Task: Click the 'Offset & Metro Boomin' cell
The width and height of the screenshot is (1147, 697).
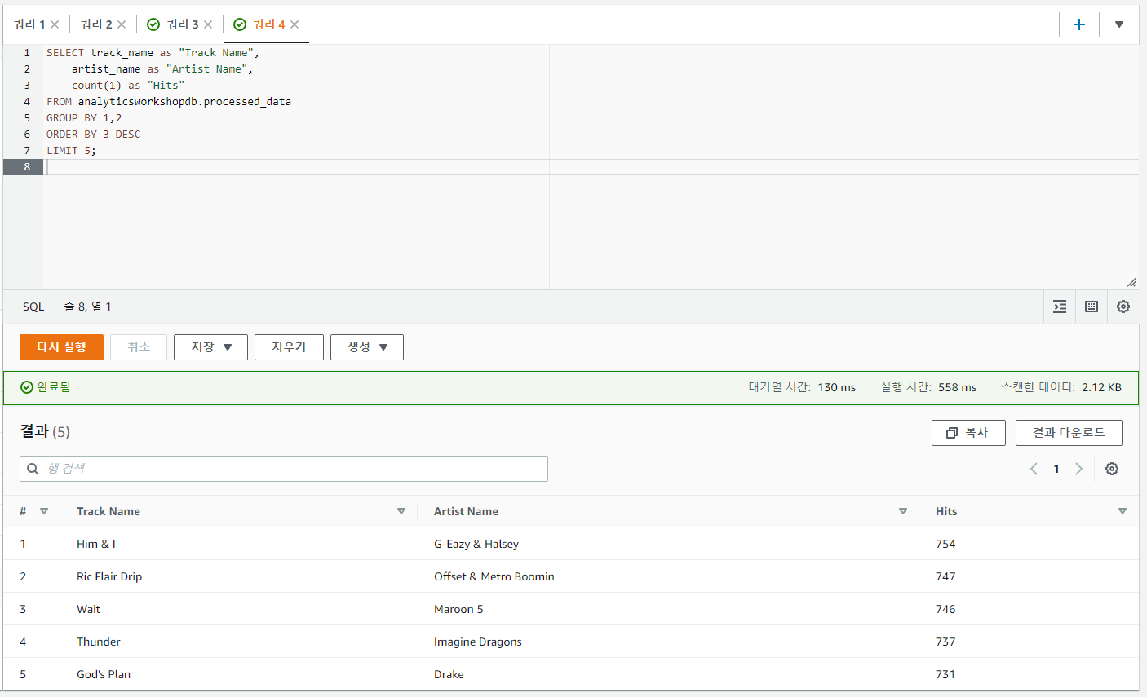Action: pyautogui.click(x=494, y=576)
